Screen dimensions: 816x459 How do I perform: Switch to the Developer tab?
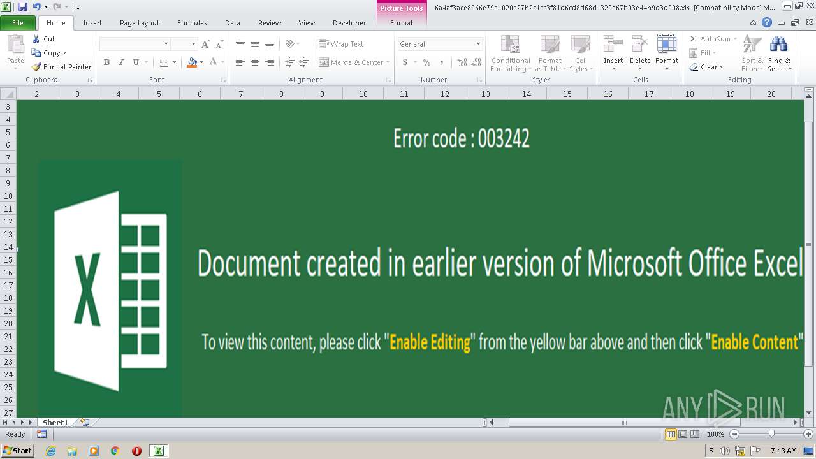349,23
